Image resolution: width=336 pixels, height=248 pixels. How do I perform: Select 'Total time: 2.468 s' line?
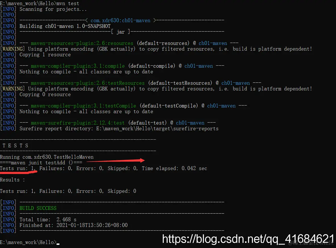(x=48, y=220)
